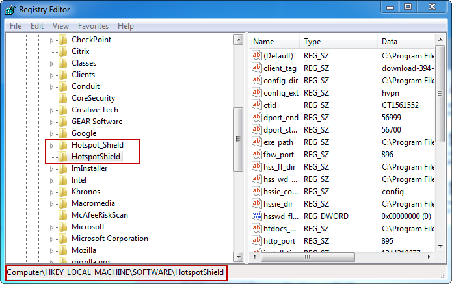Select the CoreSecurity key

point(94,98)
